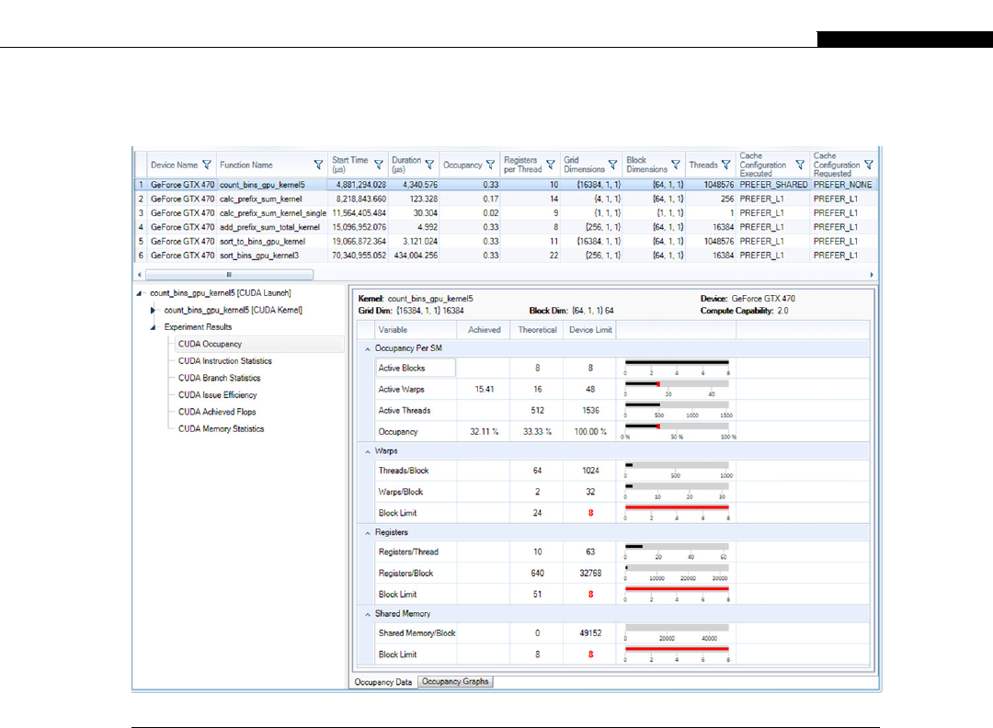Filter by Registers per Thread
Image resolution: width=993 pixels, height=728 pixels.
[550, 165]
